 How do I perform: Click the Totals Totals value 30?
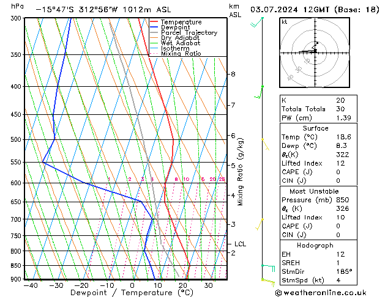340,109
